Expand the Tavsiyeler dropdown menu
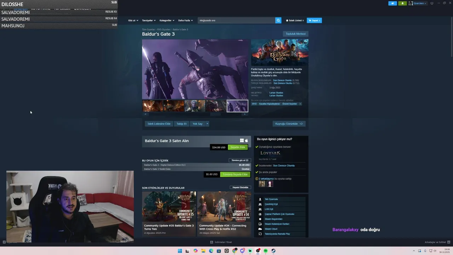Viewport: 453px width, 255px height. coord(149,20)
